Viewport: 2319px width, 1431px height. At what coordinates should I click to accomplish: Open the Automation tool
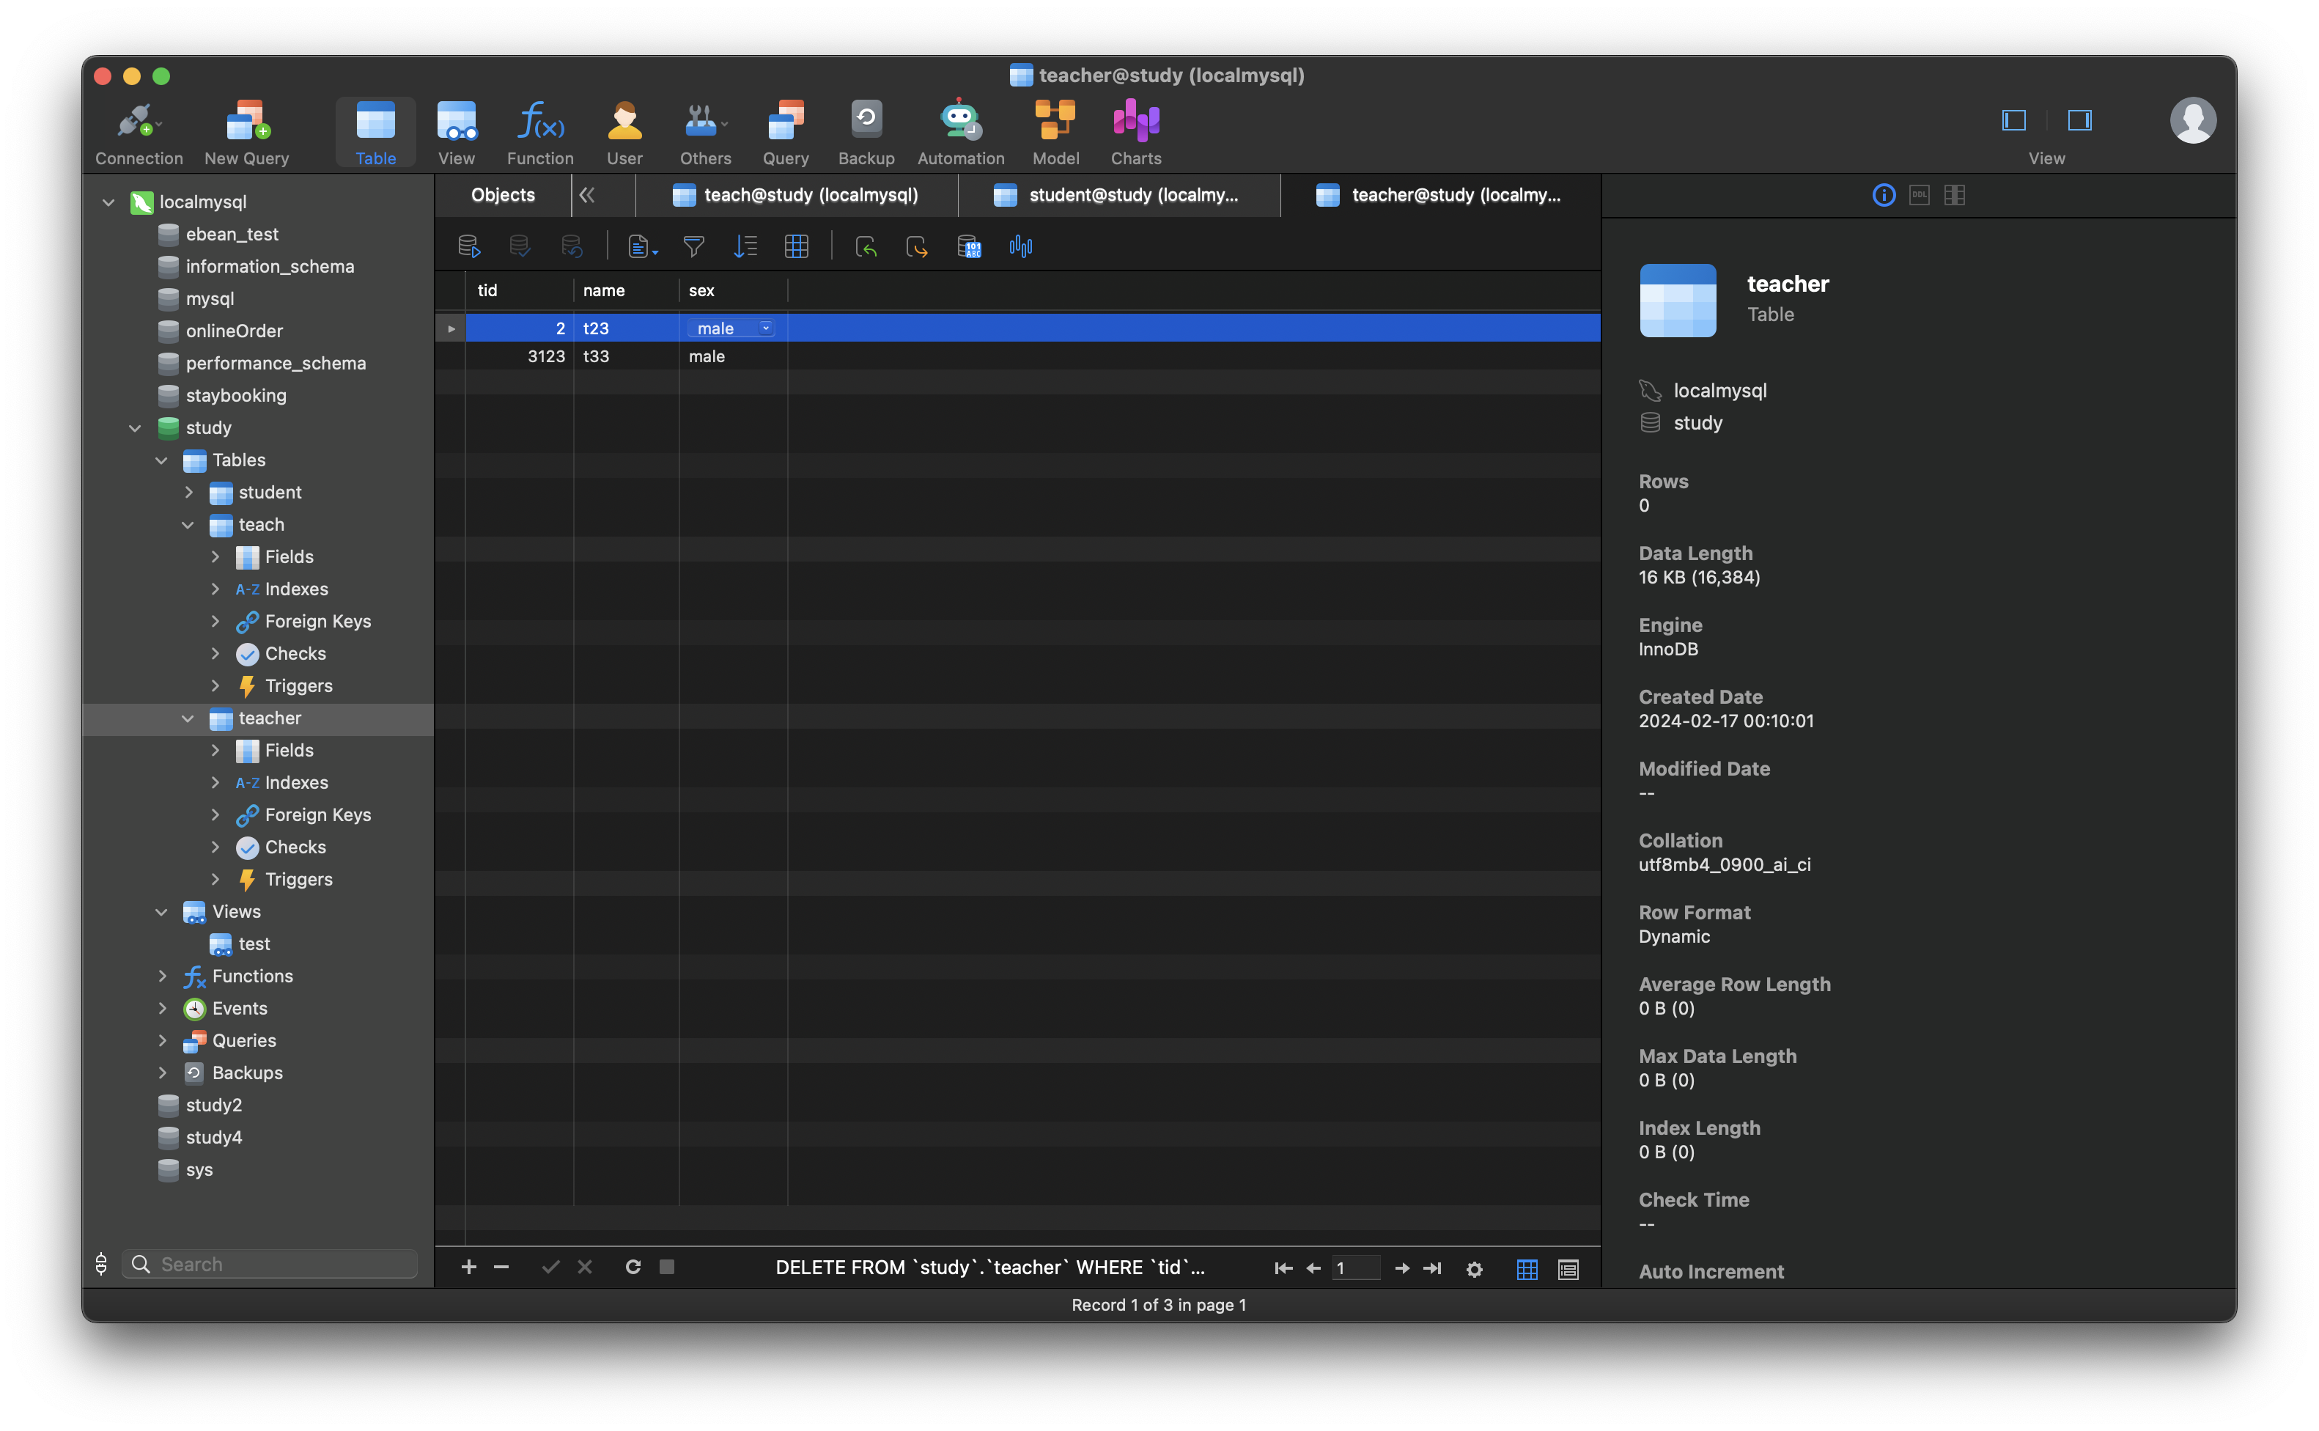[x=959, y=133]
